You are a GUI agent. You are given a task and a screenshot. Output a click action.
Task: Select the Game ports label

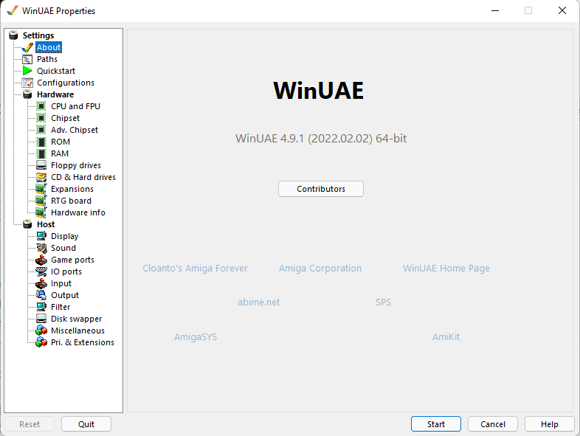click(x=72, y=260)
